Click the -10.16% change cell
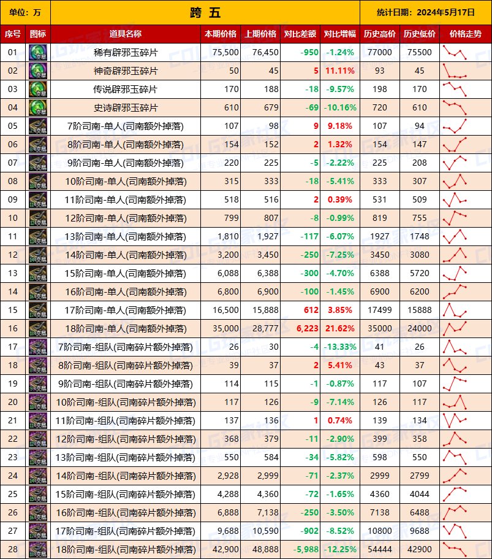 tap(340, 107)
